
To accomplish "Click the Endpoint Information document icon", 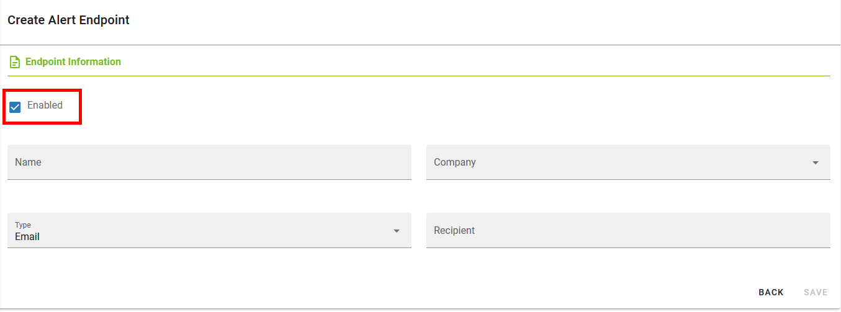I will point(15,62).
